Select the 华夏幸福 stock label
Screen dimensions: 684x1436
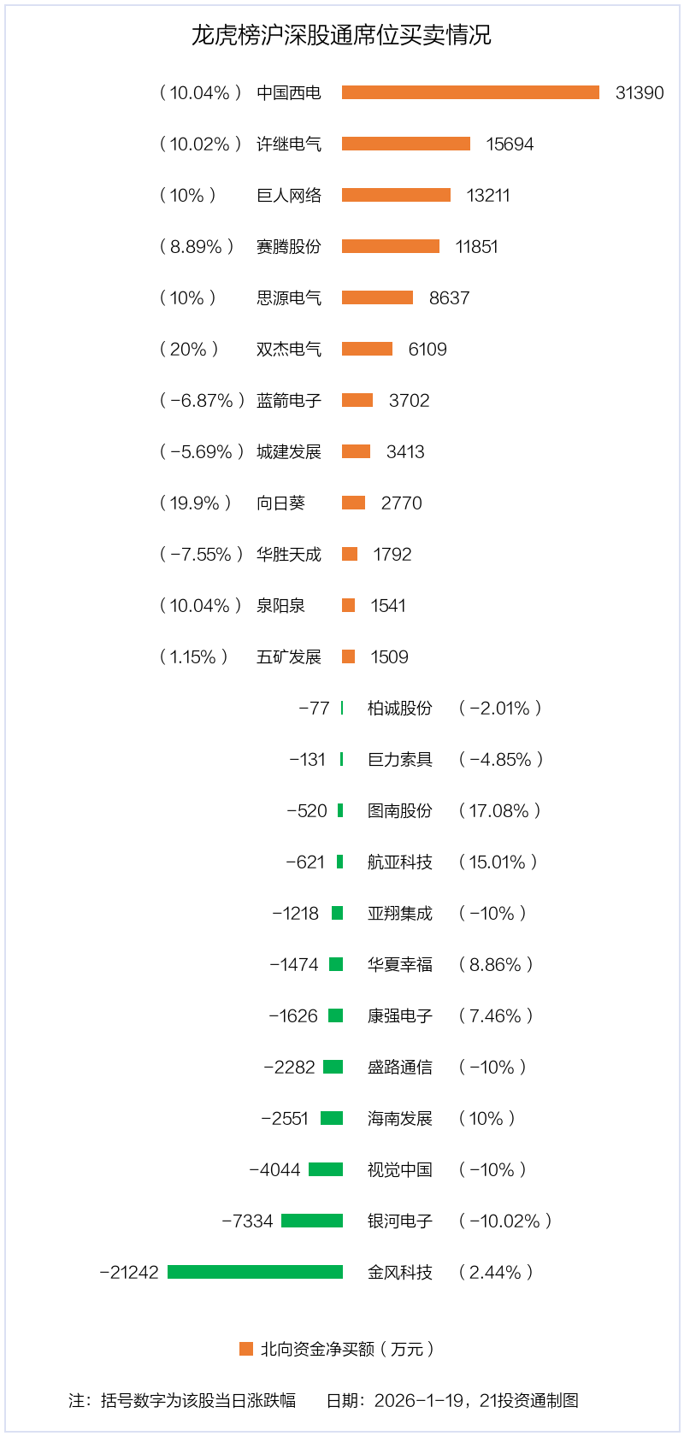[x=400, y=964]
